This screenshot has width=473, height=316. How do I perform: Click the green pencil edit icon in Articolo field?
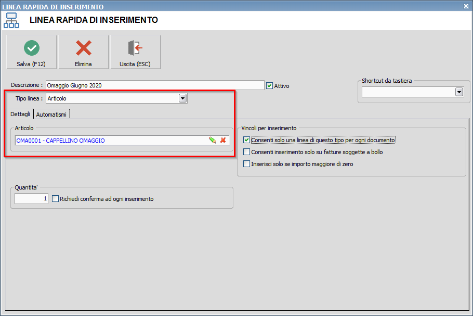[213, 140]
